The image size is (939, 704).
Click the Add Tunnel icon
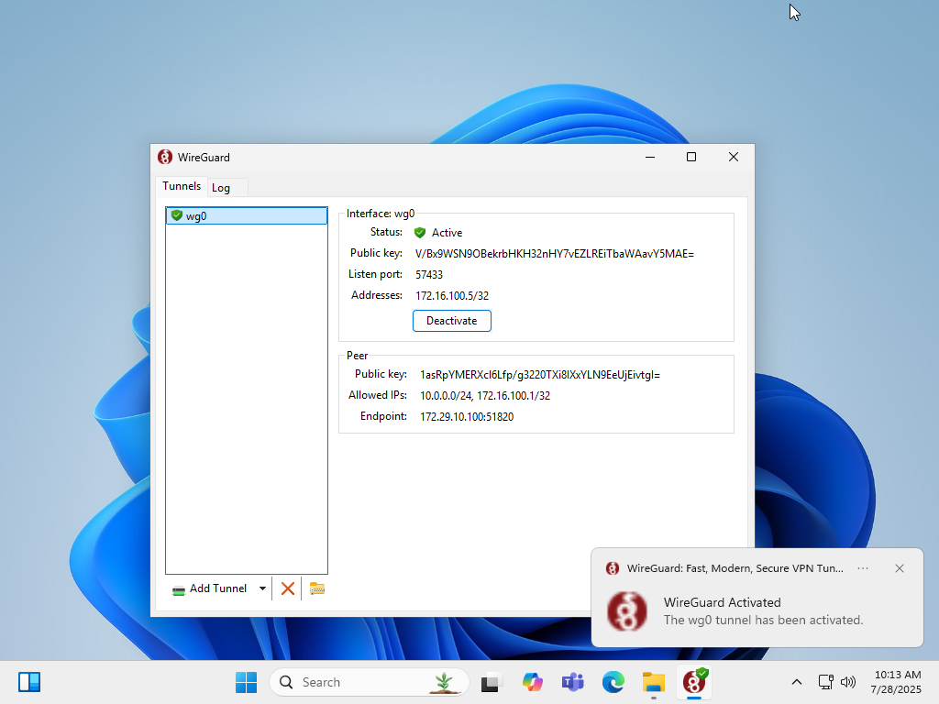177,588
